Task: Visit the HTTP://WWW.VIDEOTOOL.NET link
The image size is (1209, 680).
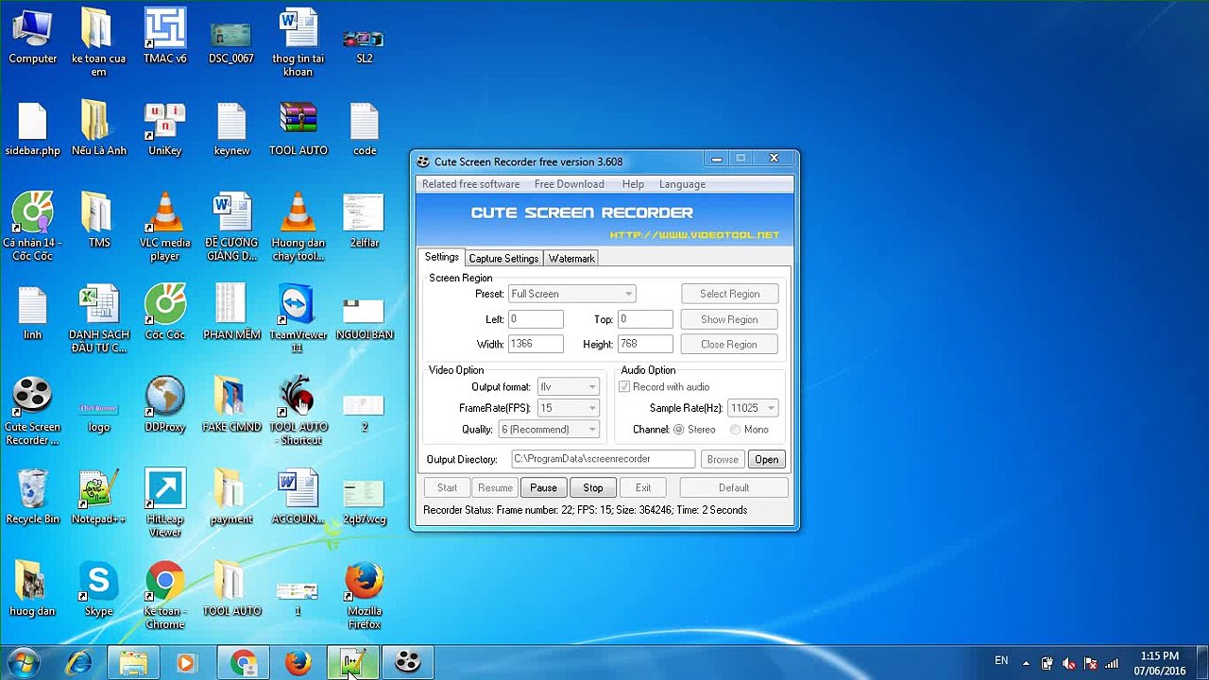Action: coord(694,235)
